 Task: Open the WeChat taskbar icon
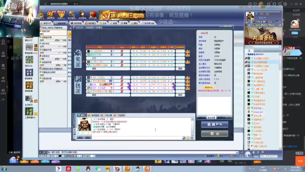(x=98, y=169)
